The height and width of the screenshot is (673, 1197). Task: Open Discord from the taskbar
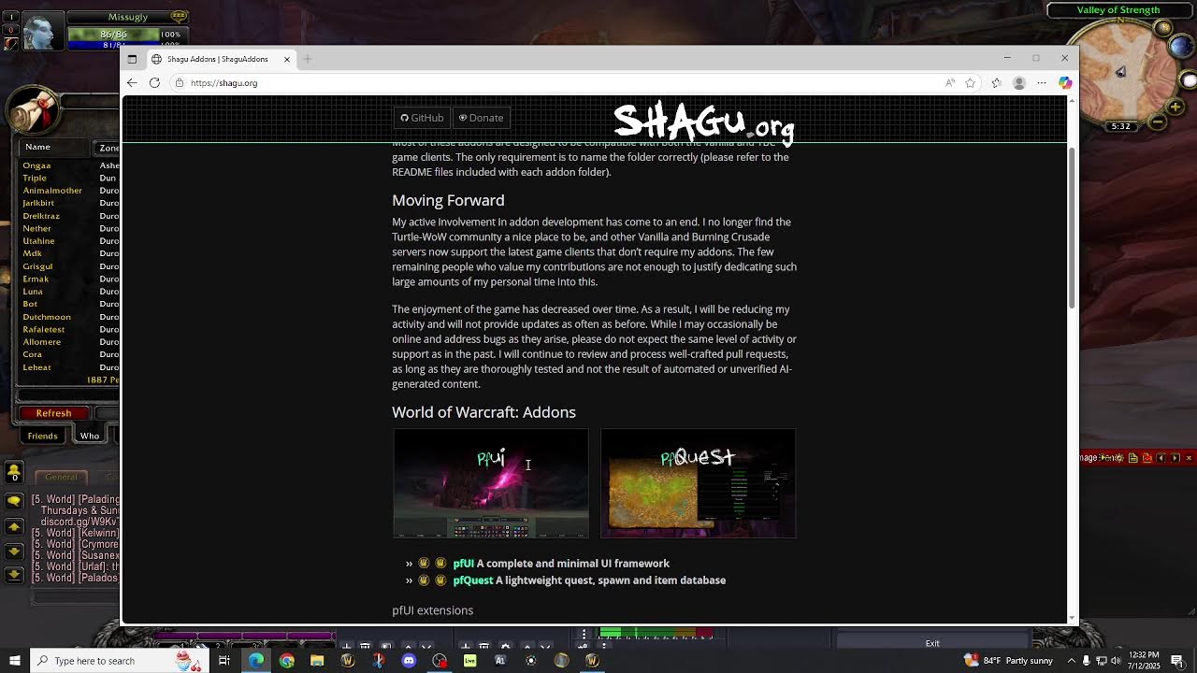pos(409,661)
